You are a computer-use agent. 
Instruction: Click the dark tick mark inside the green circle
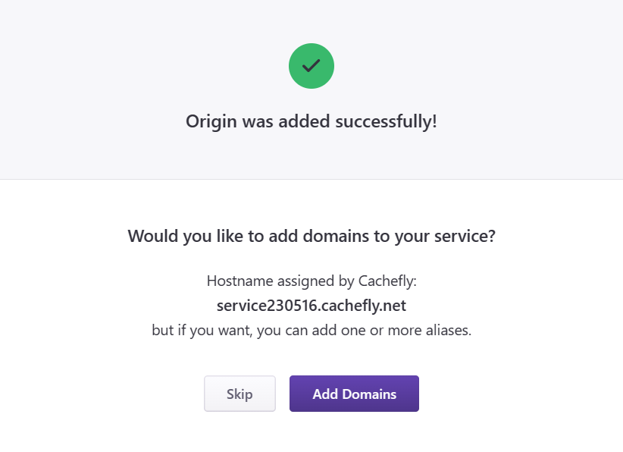pyautogui.click(x=311, y=66)
